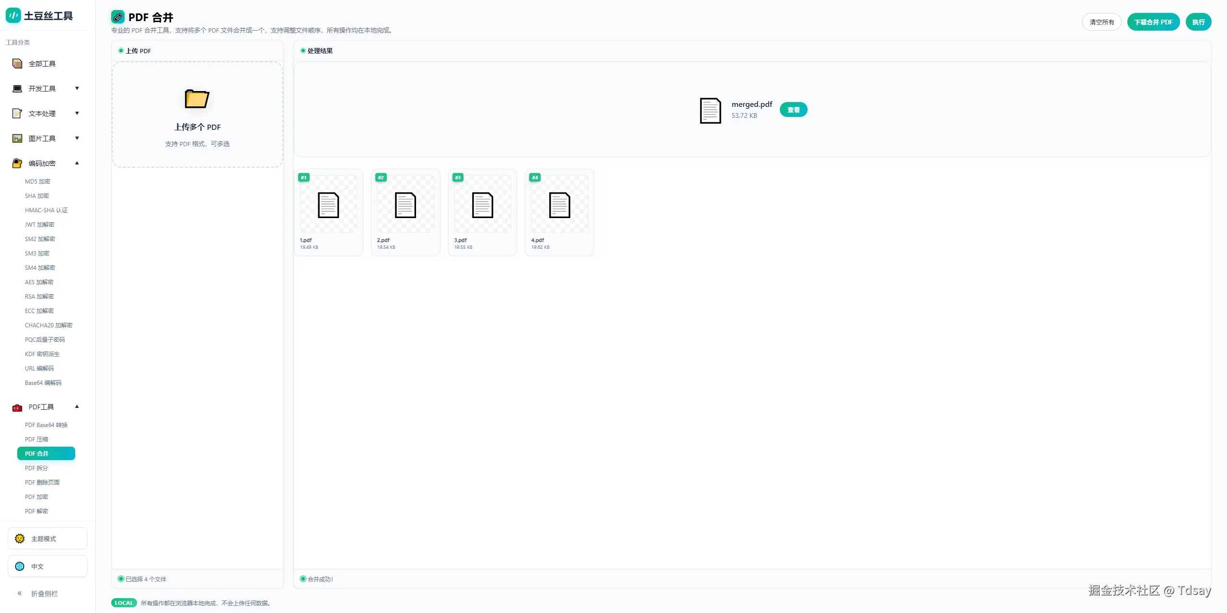
Task: Expand the 图片工具 category arrow
Action: coord(77,138)
